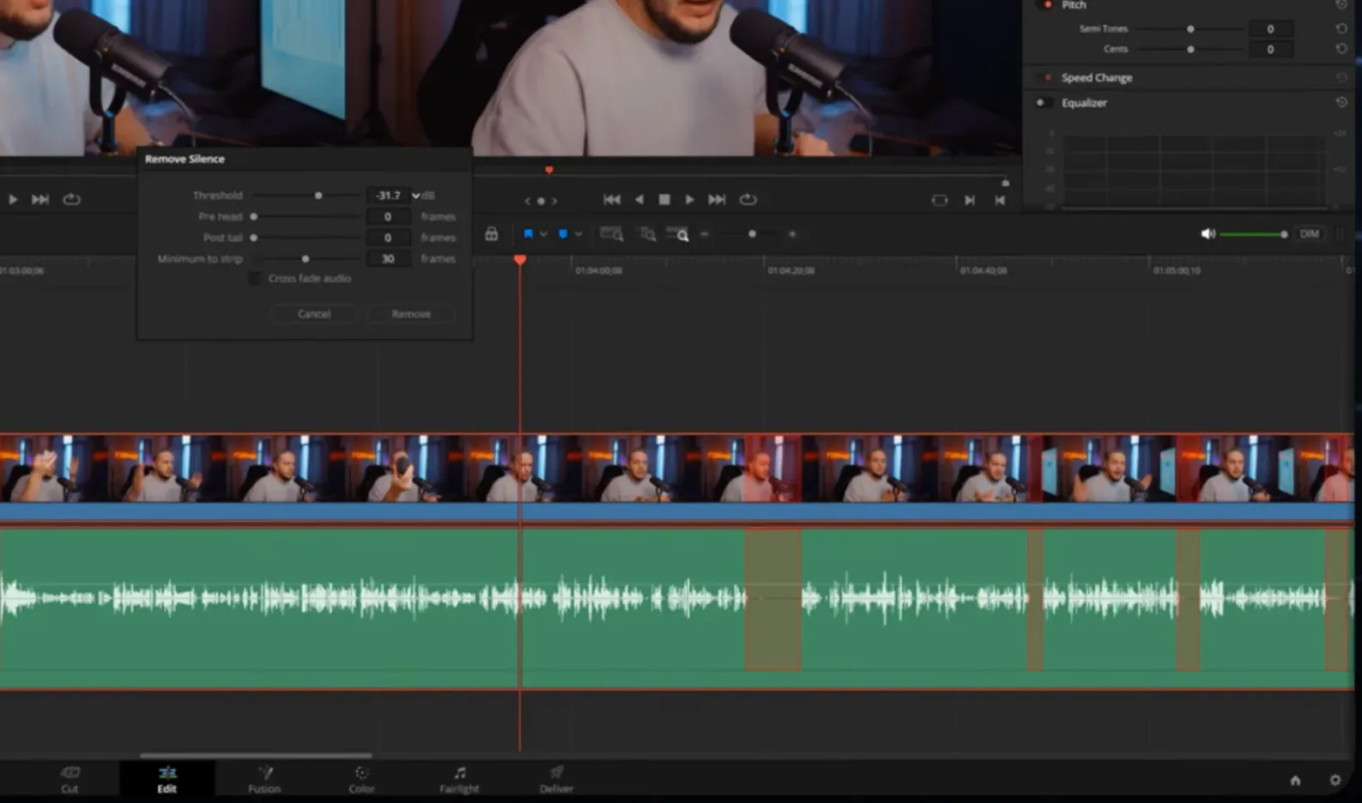Viewport: 1362px width, 803px height.
Task: Toggle the Equalizer enable switch
Action: point(1044,103)
